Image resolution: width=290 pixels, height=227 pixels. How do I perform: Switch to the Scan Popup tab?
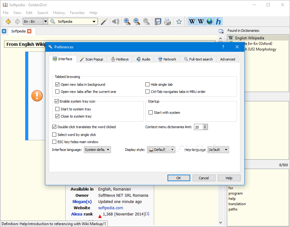[92, 59]
